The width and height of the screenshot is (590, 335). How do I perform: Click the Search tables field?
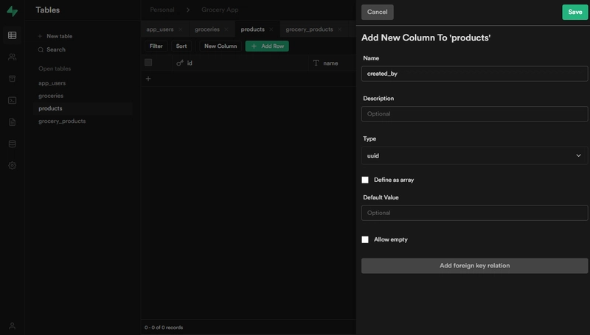(56, 49)
